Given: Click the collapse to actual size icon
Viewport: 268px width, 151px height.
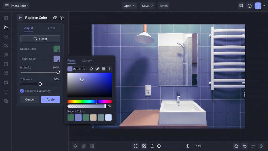Looking at the screenshot, I should tap(144, 146).
